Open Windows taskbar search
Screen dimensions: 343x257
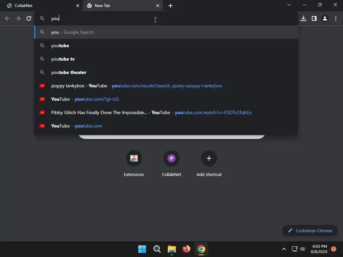coord(157,249)
